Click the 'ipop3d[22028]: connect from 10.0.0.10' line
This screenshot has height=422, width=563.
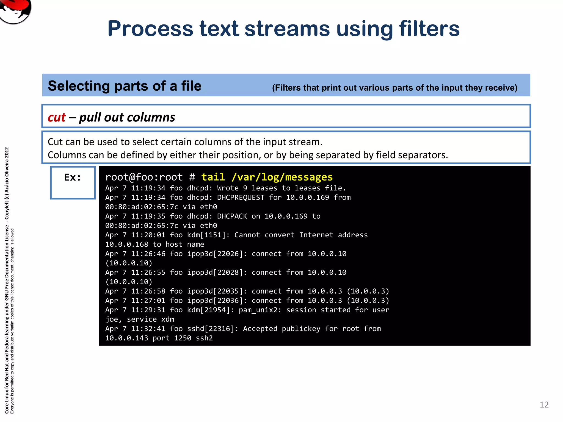[x=226, y=272]
